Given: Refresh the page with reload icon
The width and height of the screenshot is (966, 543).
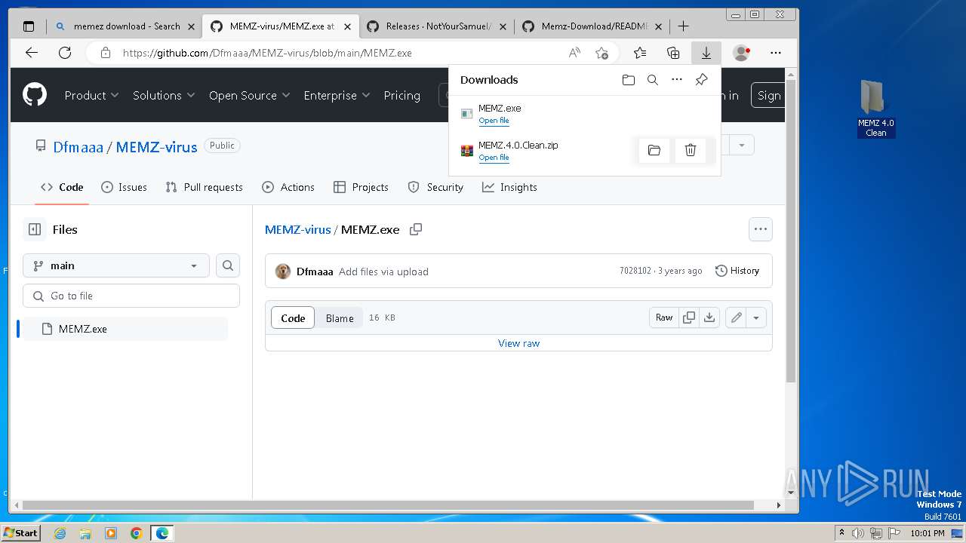Looking at the screenshot, I should coord(65,53).
